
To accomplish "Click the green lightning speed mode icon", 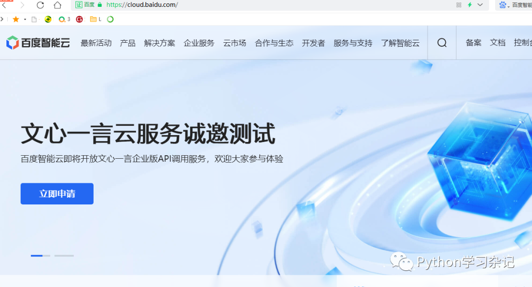I will coord(469,5).
